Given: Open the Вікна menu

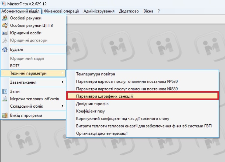Looking at the screenshot, I should [x=148, y=11].
